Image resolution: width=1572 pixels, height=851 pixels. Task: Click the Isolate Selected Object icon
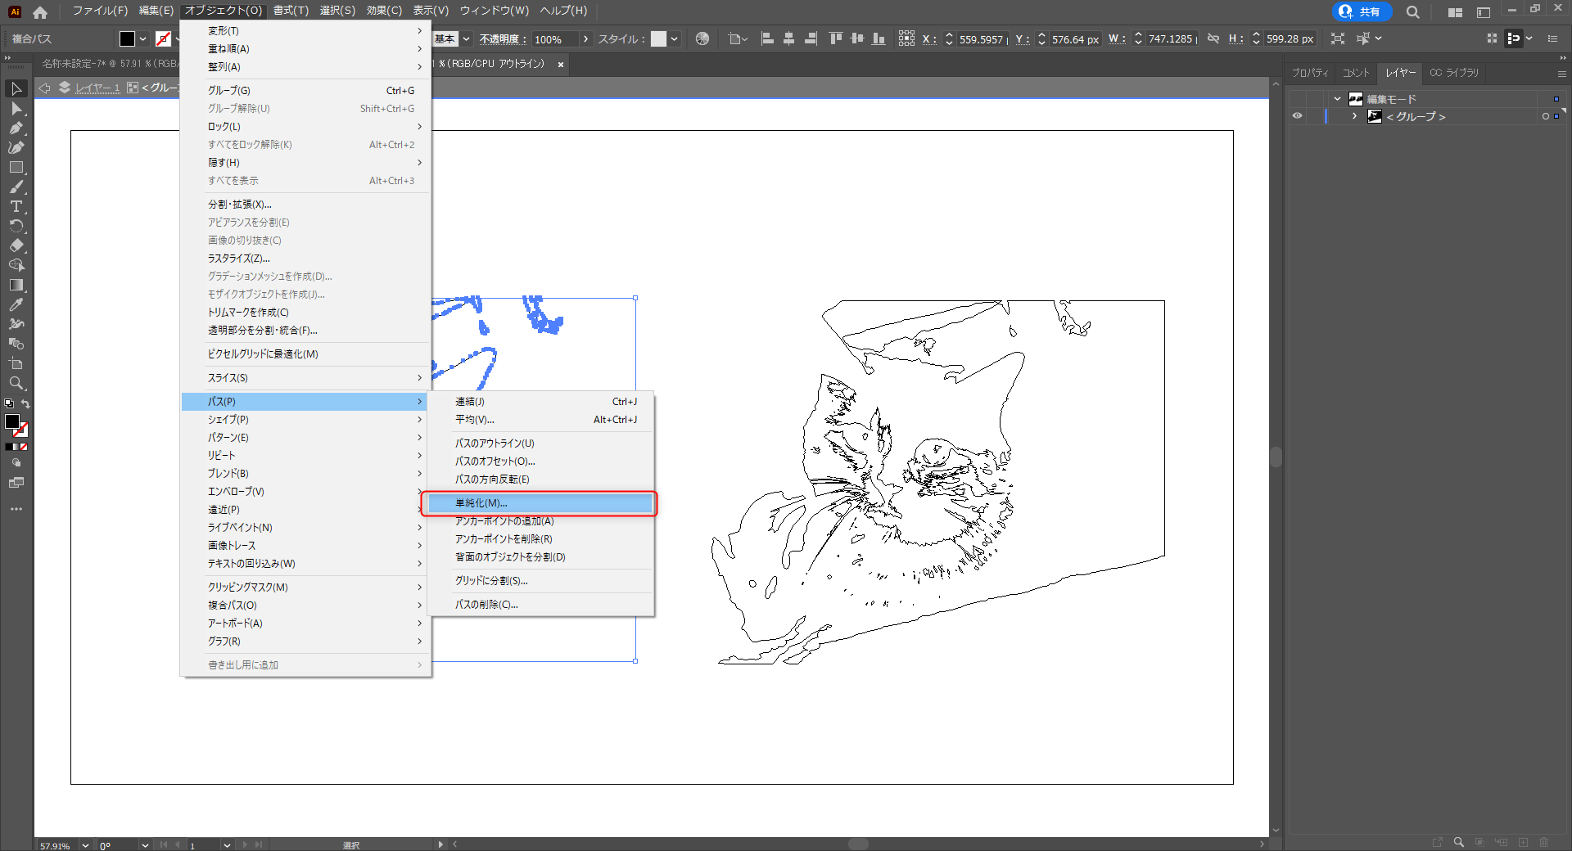[x=1338, y=38]
